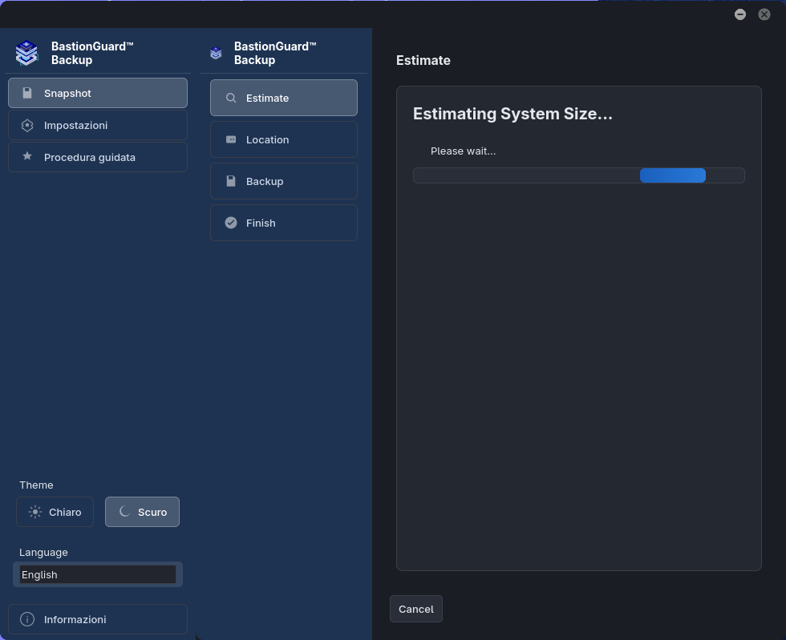Select the Location step
The height and width of the screenshot is (640, 786).
pyautogui.click(x=284, y=139)
